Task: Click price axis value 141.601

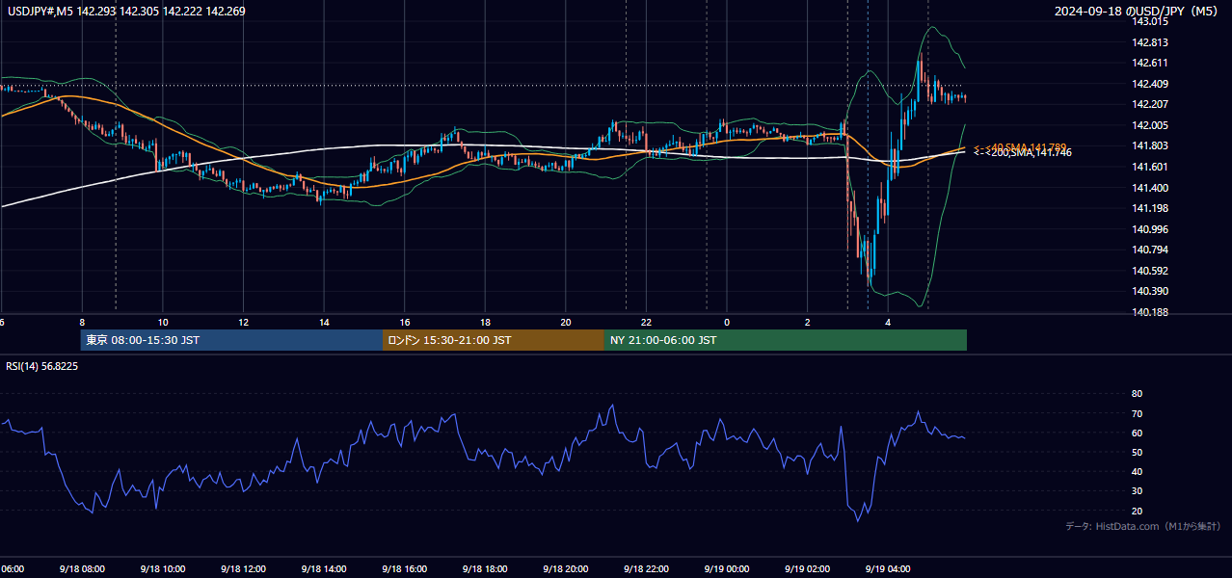Action: (1150, 167)
